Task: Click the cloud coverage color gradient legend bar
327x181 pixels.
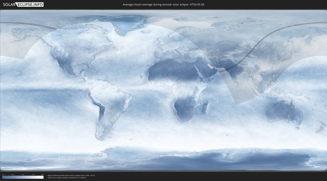Action: click(x=23, y=177)
